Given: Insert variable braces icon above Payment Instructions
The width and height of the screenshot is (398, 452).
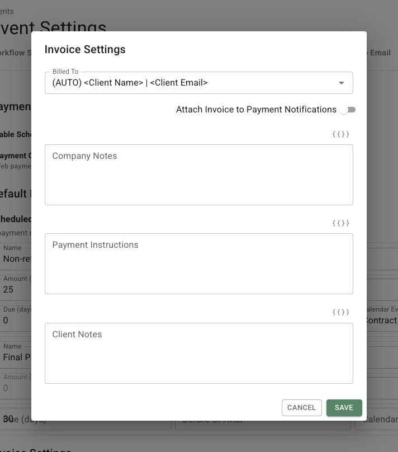Looking at the screenshot, I should pos(340,223).
